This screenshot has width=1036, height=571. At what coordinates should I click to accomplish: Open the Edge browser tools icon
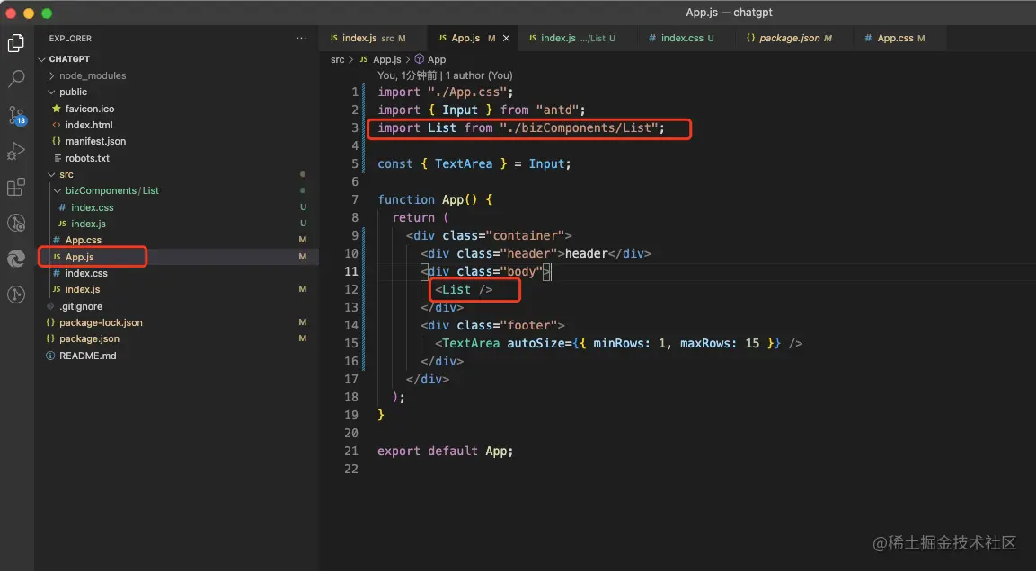16,258
